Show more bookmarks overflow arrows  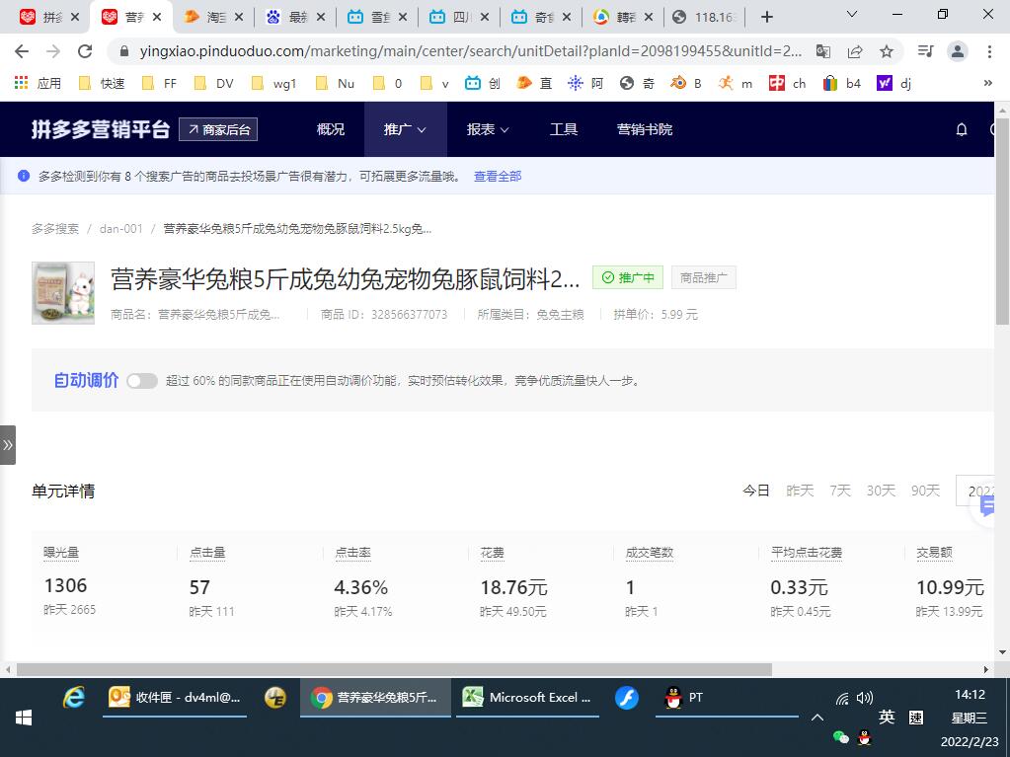[x=987, y=83]
